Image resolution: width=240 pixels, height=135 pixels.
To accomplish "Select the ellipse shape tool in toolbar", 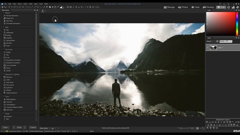I will click(29, 7).
